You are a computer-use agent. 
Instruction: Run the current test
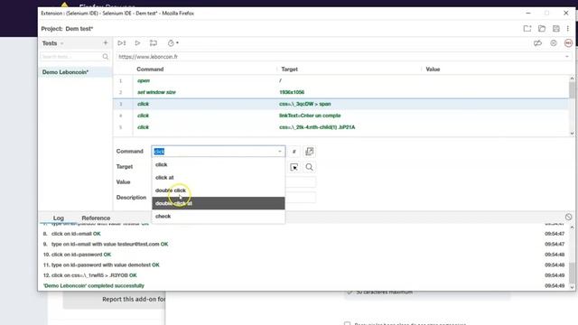[x=137, y=43]
